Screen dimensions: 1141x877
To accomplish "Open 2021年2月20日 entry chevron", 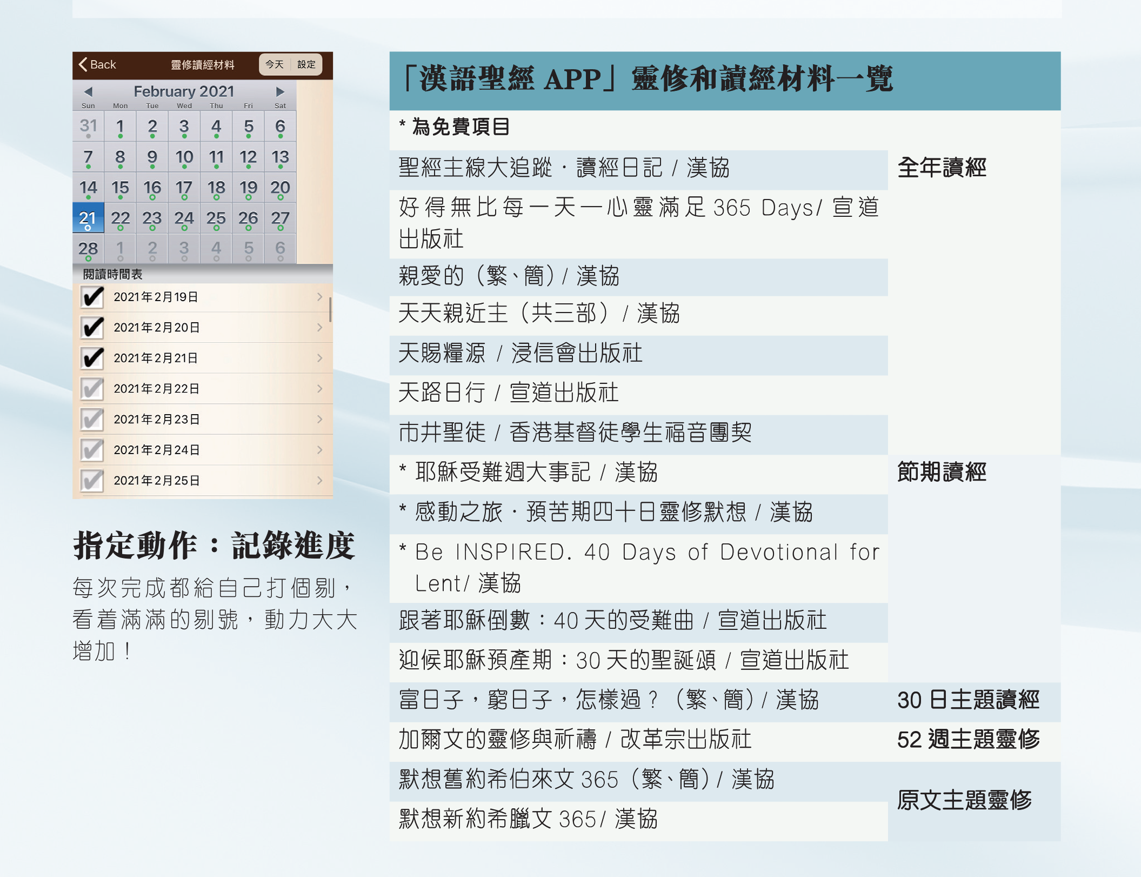I will point(319,327).
